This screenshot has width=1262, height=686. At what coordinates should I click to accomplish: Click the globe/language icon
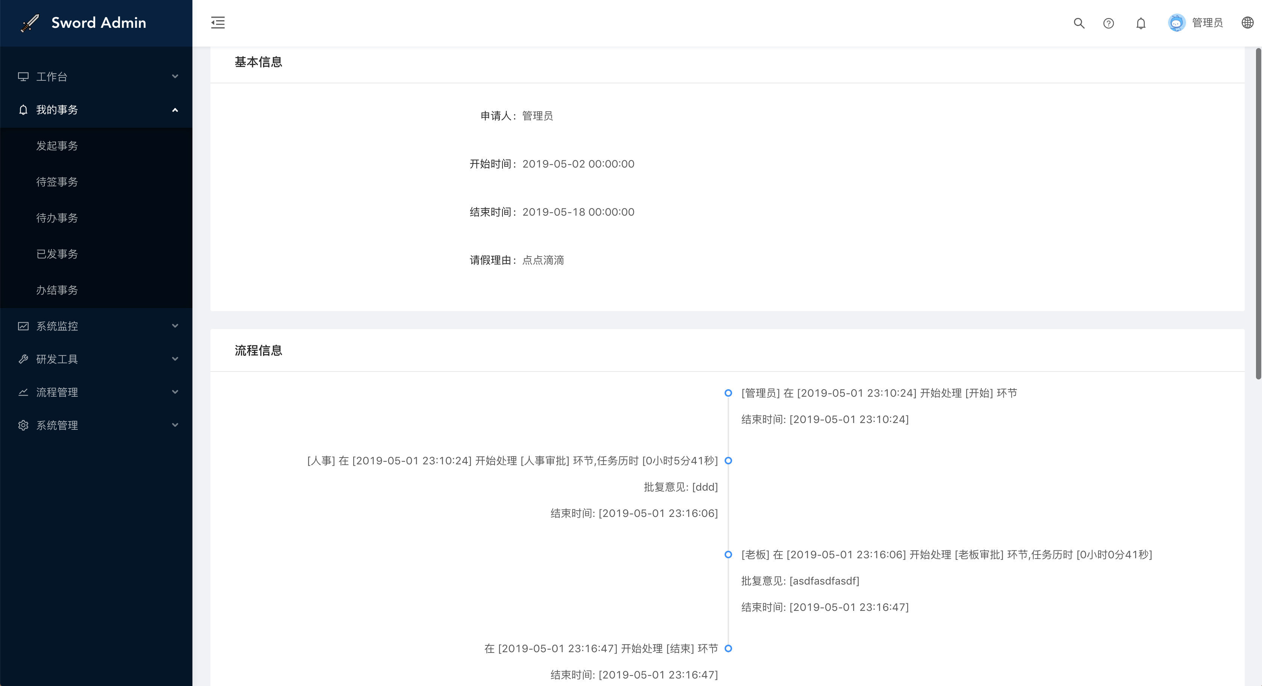[x=1248, y=23]
